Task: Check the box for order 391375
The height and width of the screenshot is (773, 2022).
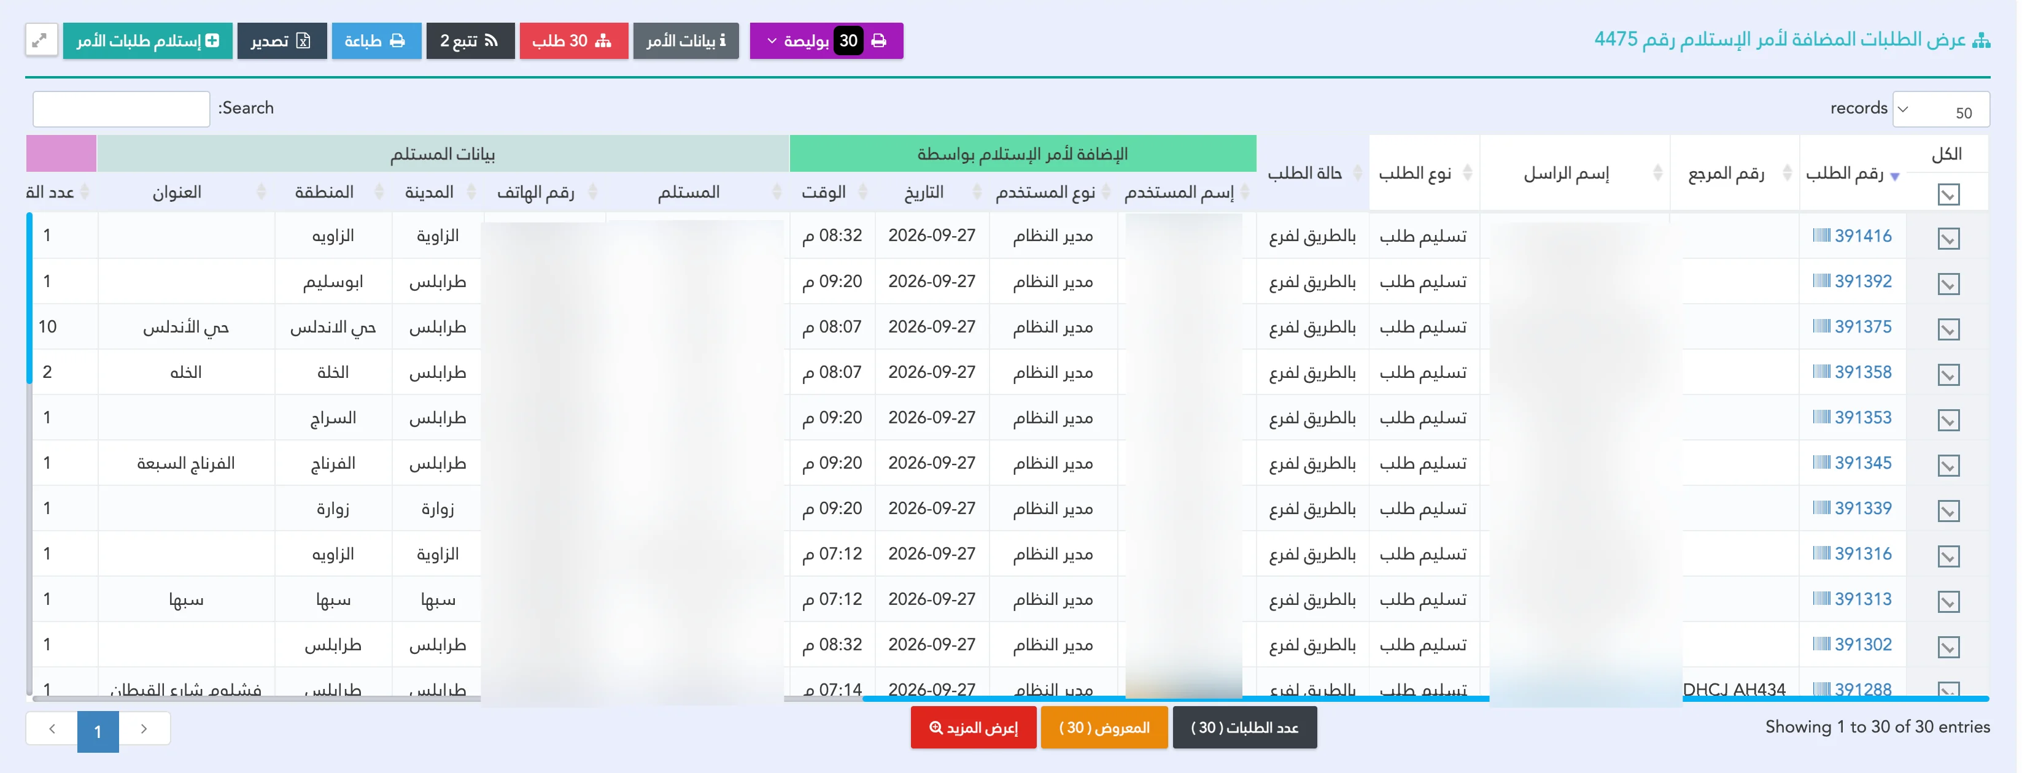Action: [1948, 329]
